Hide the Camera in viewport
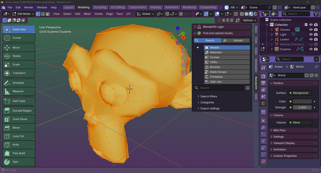Viewport: 321px width, 173px height. [311, 29]
